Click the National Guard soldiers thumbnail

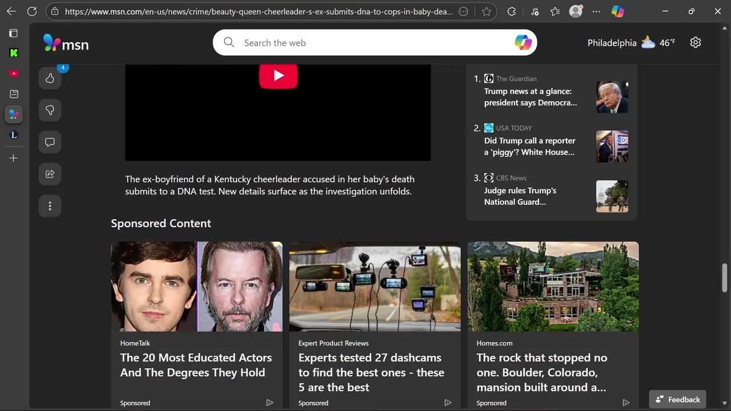[612, 196]
